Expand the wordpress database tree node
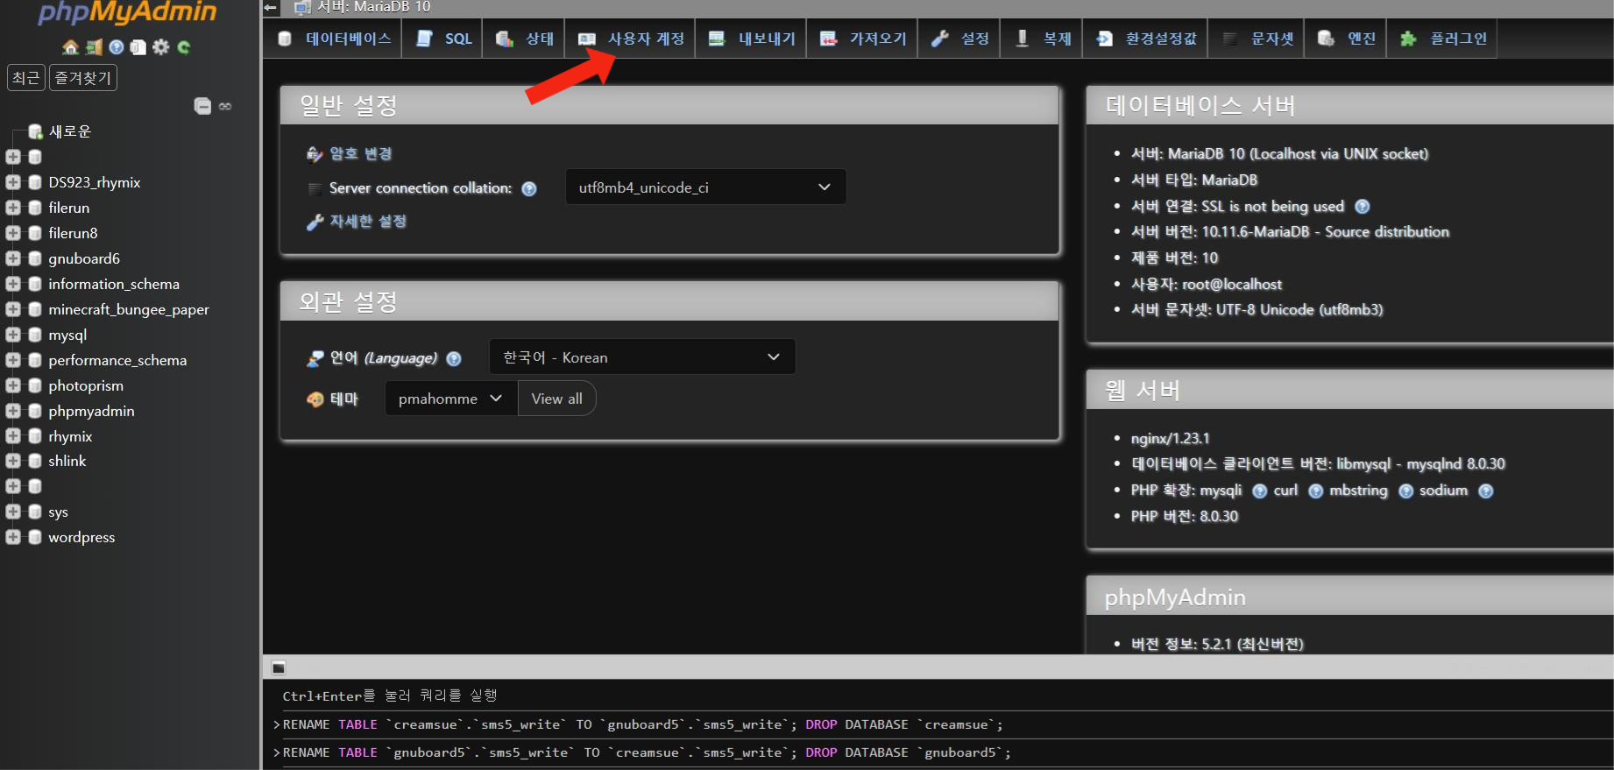 pyautogui.click(x=13, y=537)
